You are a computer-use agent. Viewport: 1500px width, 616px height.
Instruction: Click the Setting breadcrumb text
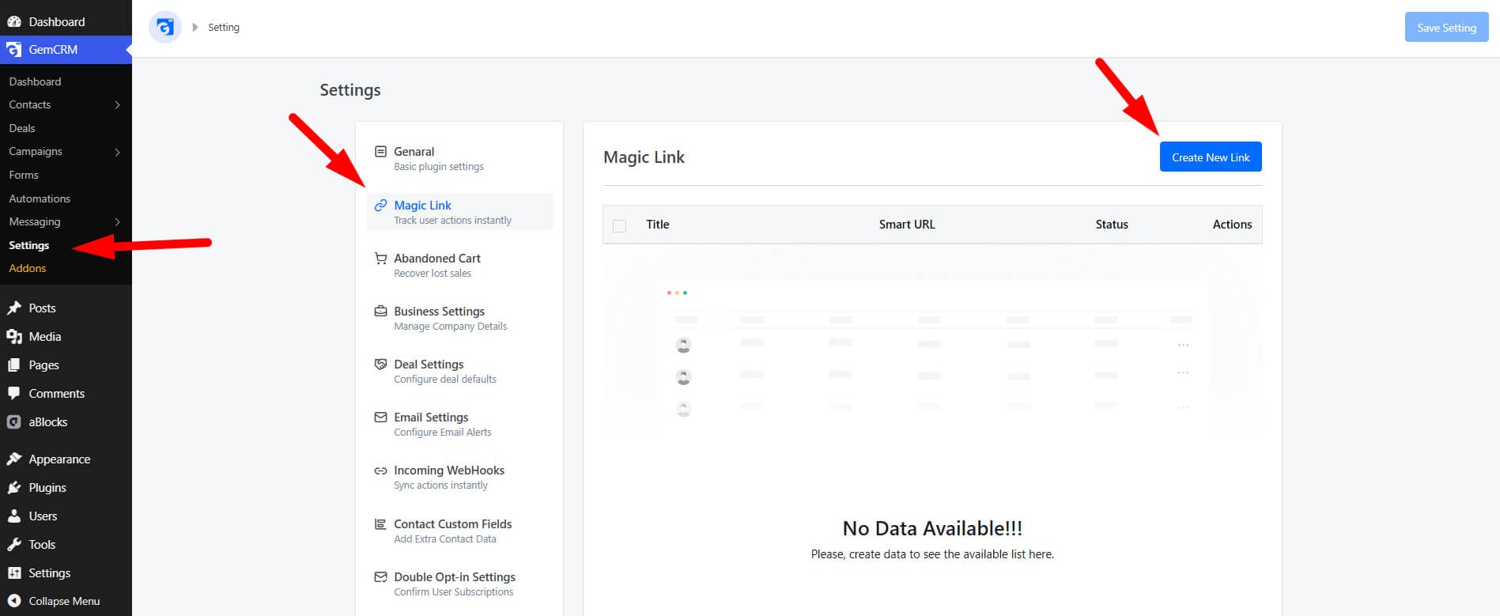tap(224, 28)
